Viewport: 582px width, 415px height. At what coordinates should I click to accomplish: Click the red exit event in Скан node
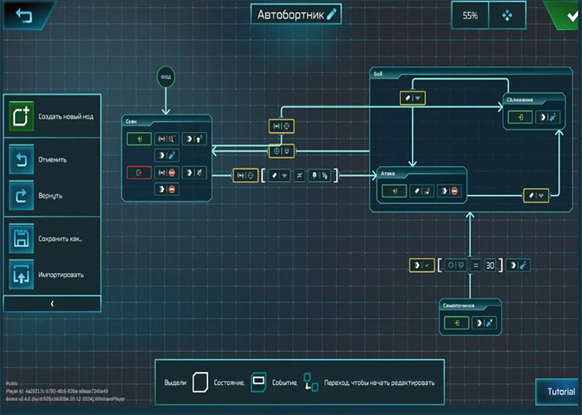139,173
